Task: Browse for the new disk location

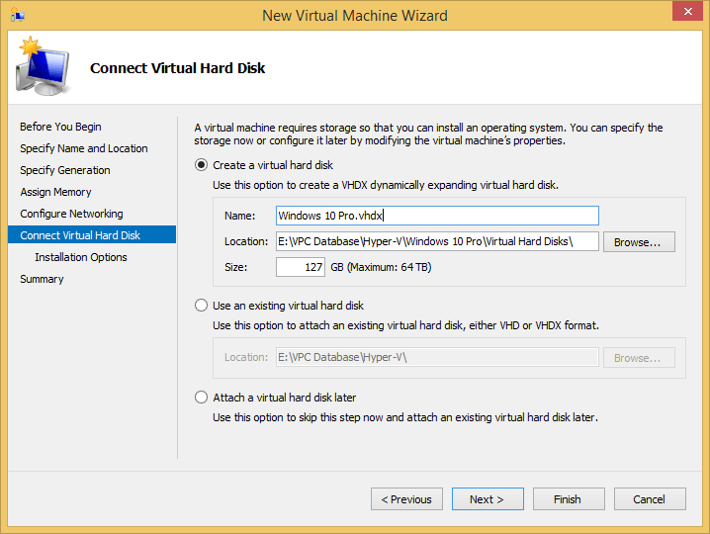Action: tap(638, 242)
